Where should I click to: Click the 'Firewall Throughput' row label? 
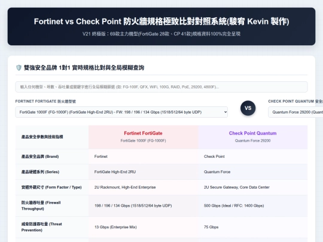[41, 206]
